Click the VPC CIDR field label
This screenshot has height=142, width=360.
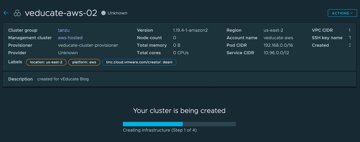322,30
